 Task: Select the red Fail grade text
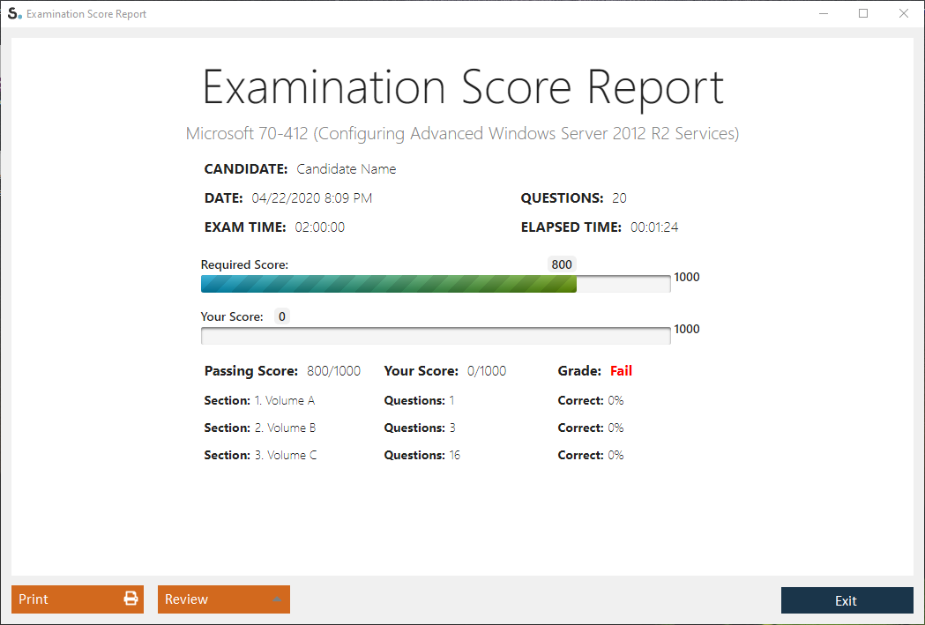pos(621,371)
